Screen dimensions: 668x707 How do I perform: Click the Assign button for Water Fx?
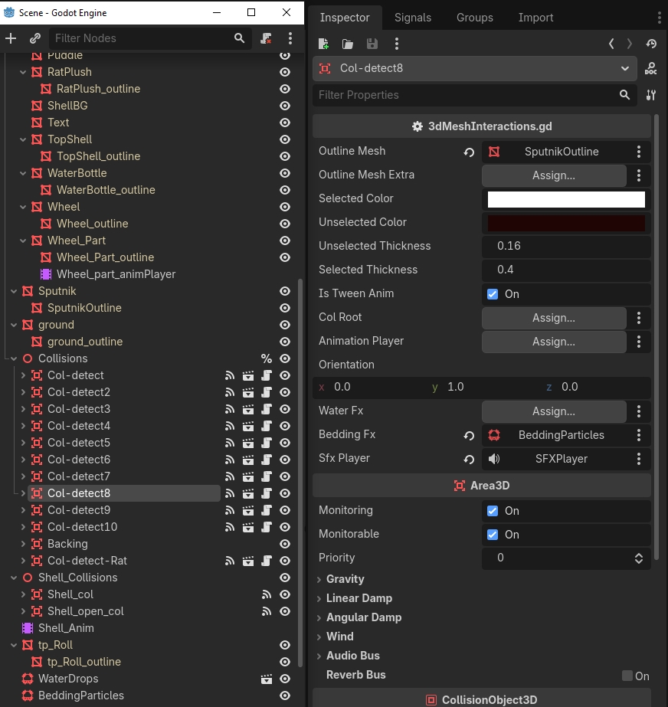click(554, 411)
